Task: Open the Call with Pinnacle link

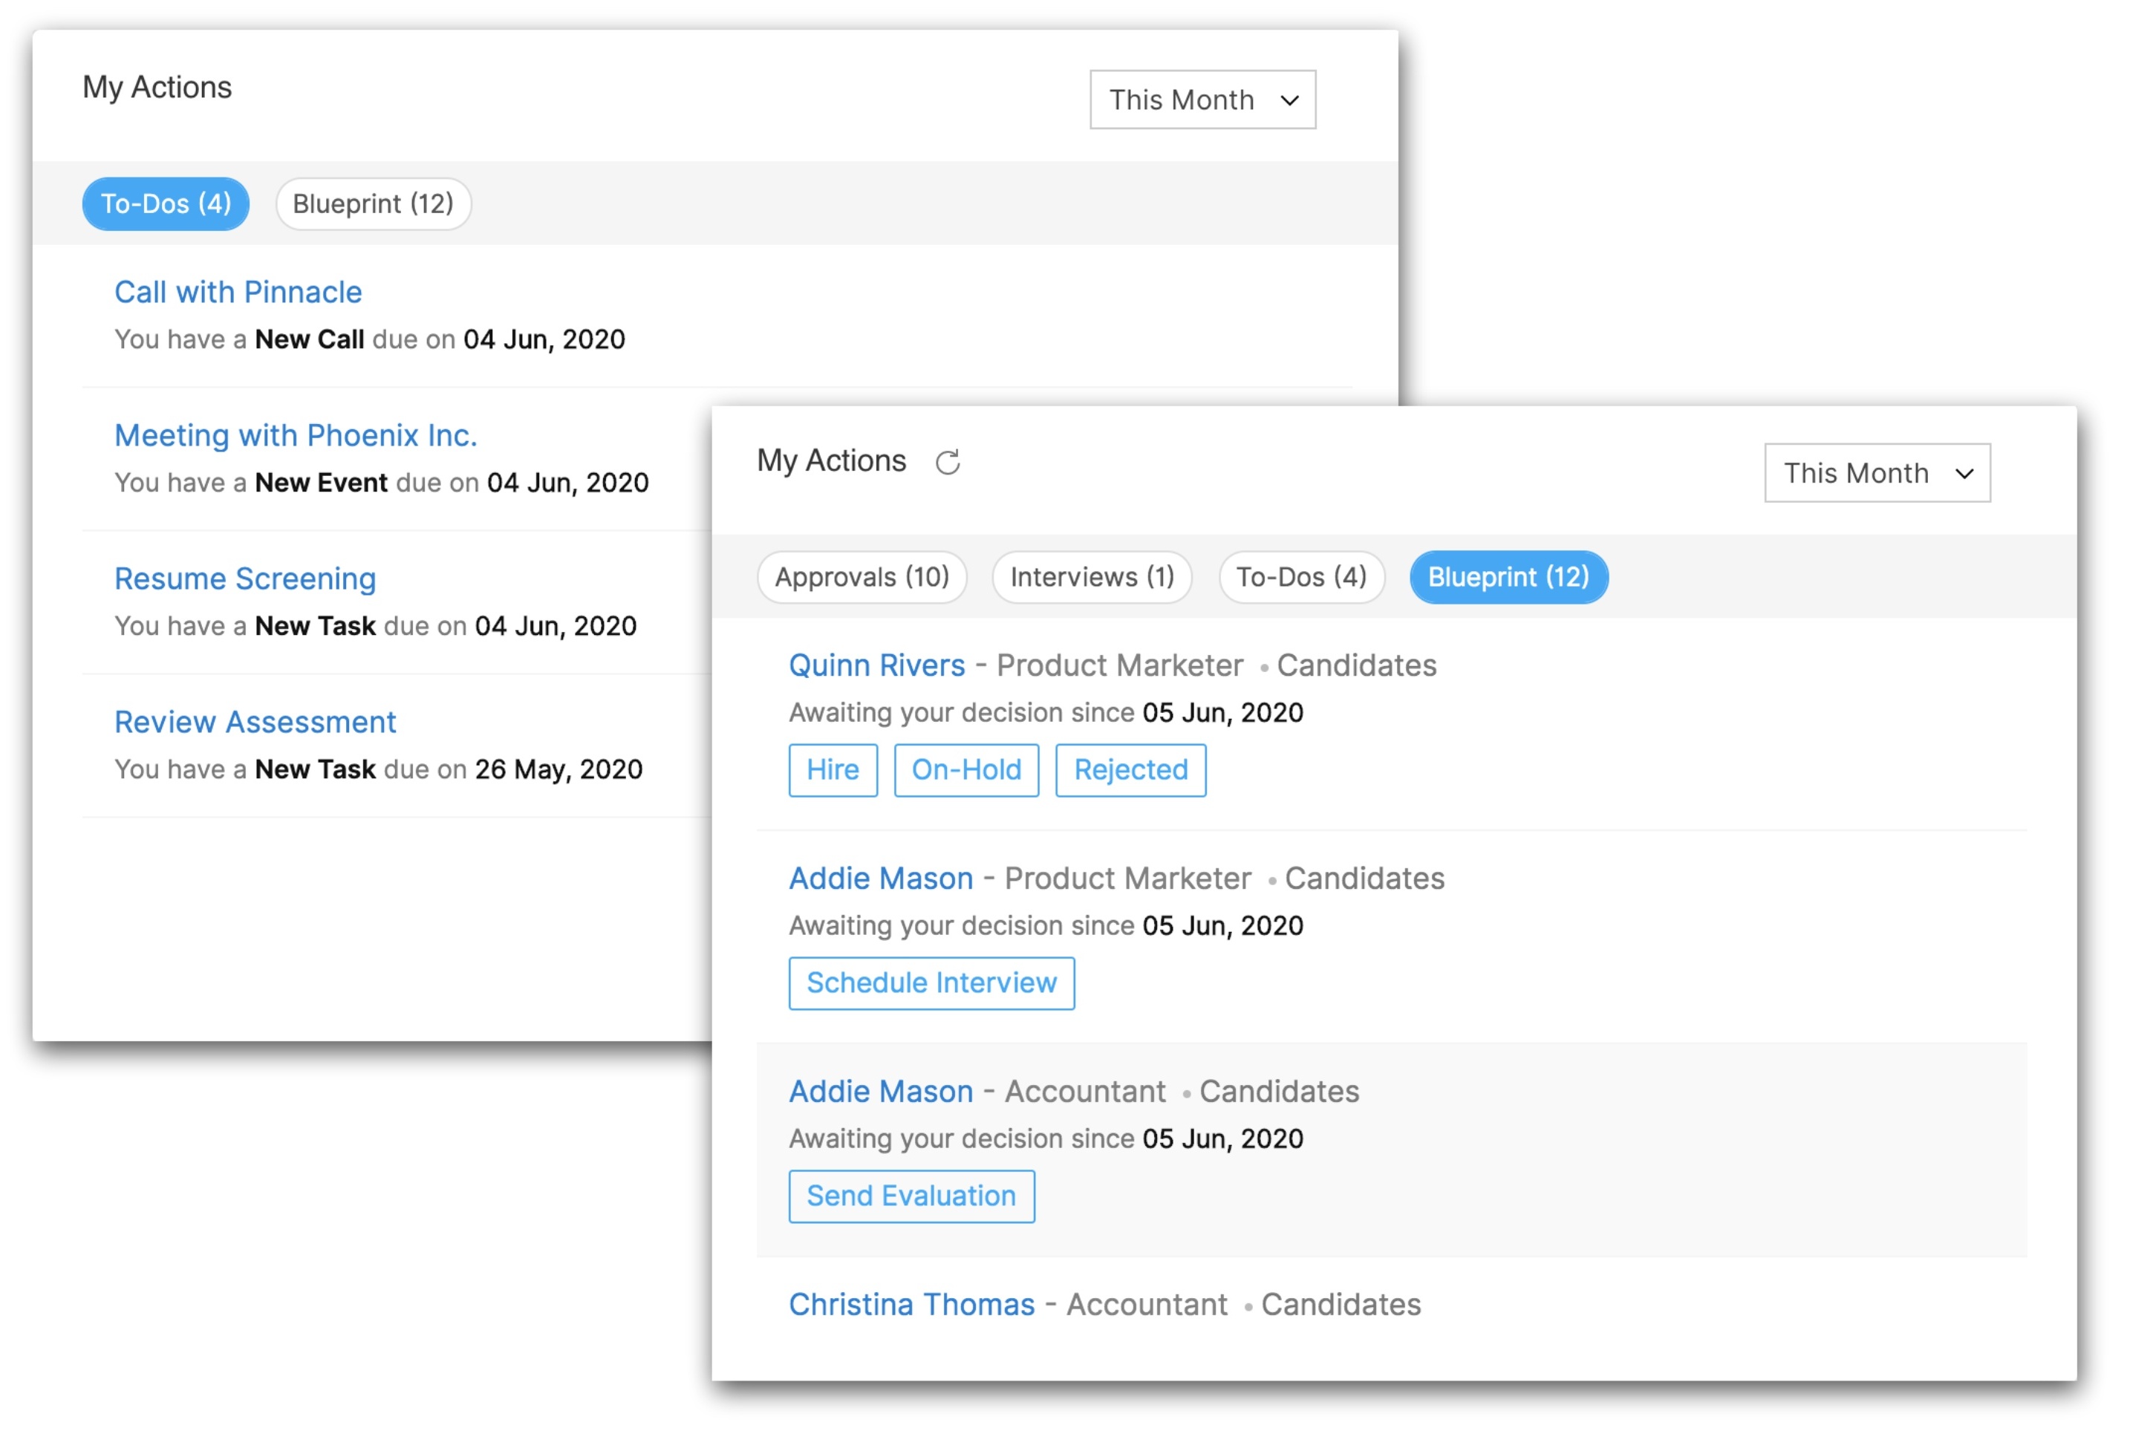Action: tap(238, 292)
